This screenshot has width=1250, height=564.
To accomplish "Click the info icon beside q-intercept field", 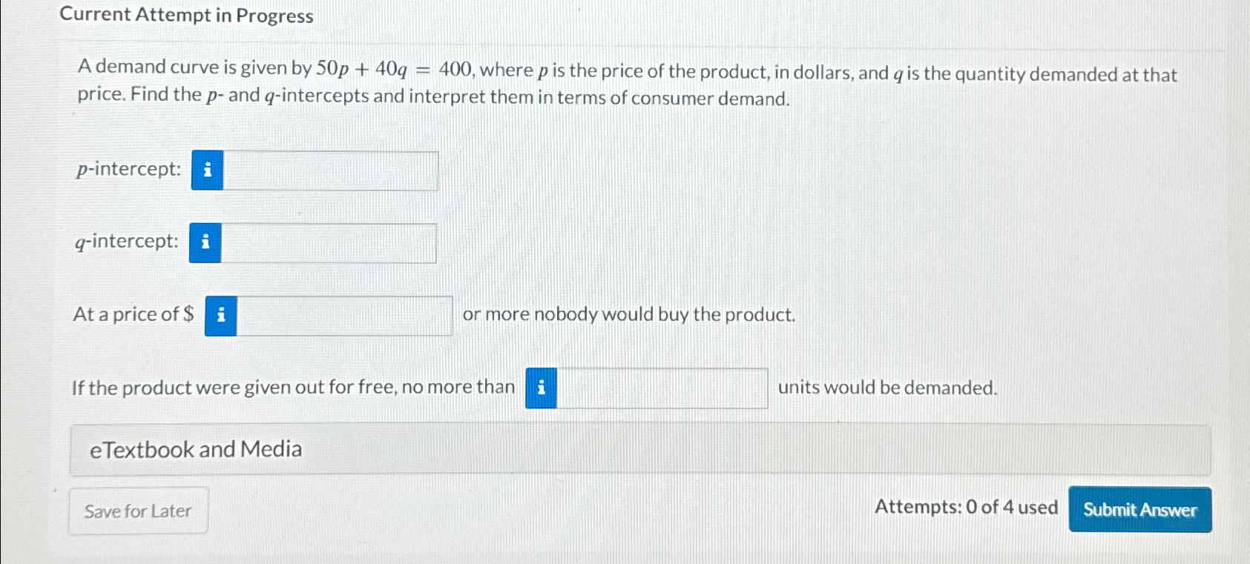I will 205,242.
